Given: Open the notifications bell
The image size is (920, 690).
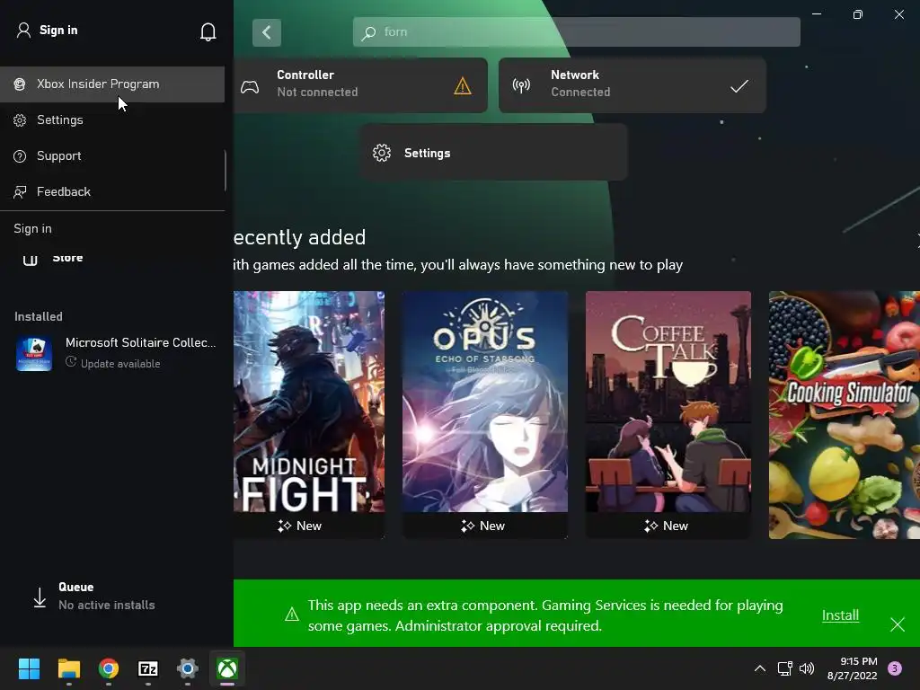Looking at the screenshot, I should (208, 31).
